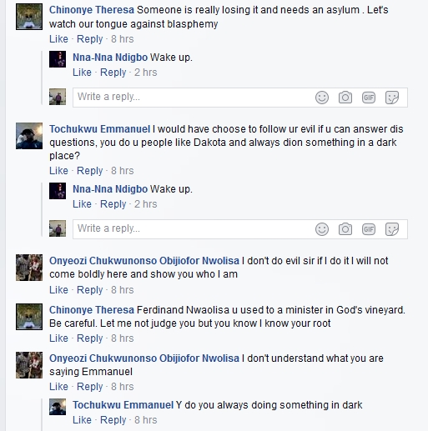Open Chinonye Theresa's avatar thumbnail at top
The height and width of the screenshot is (431, 428).
pyautogui.click(x=29, y=17)
